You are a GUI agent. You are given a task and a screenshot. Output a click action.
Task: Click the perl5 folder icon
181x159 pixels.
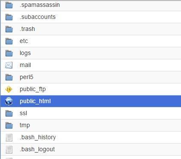point(9,77)
